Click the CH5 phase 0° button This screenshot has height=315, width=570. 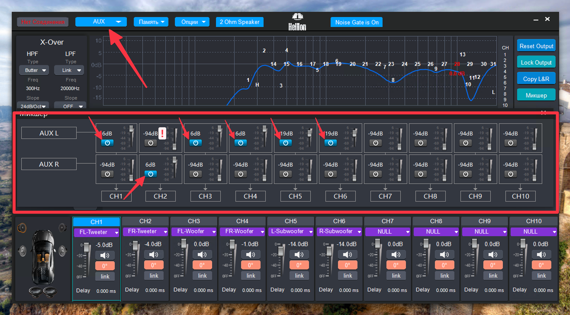[299, 265]
